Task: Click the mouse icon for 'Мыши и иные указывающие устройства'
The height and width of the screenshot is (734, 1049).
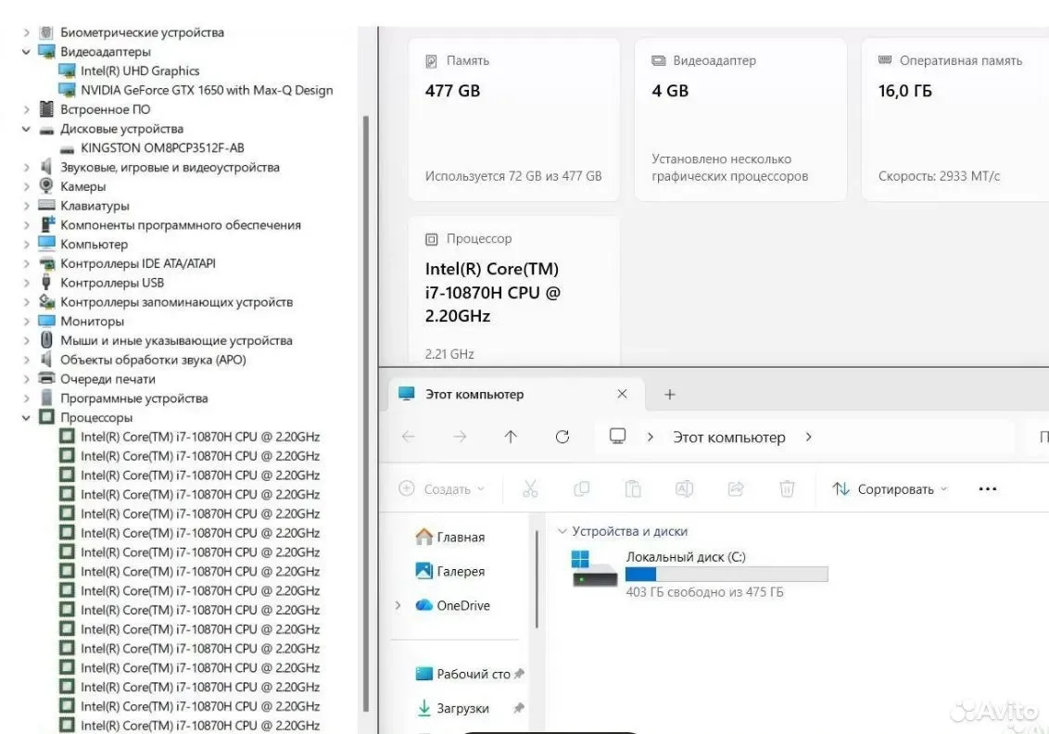Action: pyautogui.click(x=46, y=340)
